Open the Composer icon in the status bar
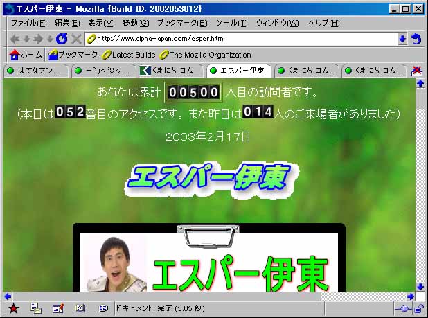The image size is (428, 318). coord(57,308)
